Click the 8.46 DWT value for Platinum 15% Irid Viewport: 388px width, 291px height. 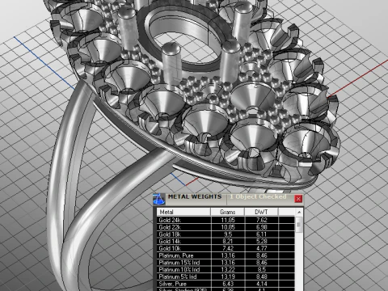tap(262, 263)
